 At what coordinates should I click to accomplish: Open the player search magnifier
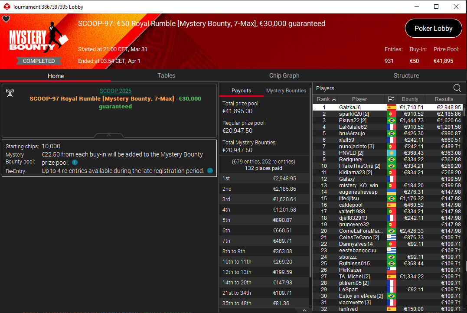[457, 88]
